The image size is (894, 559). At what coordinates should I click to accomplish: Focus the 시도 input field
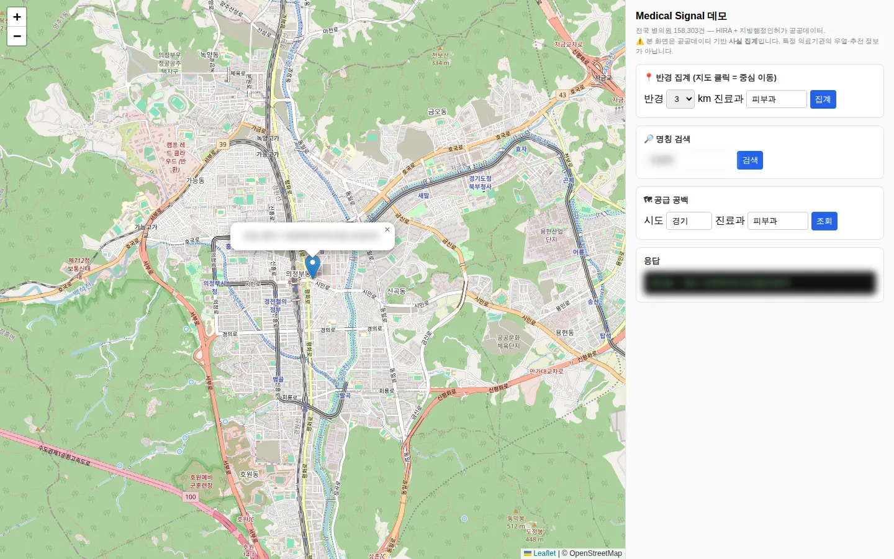[x=689, y=221]
